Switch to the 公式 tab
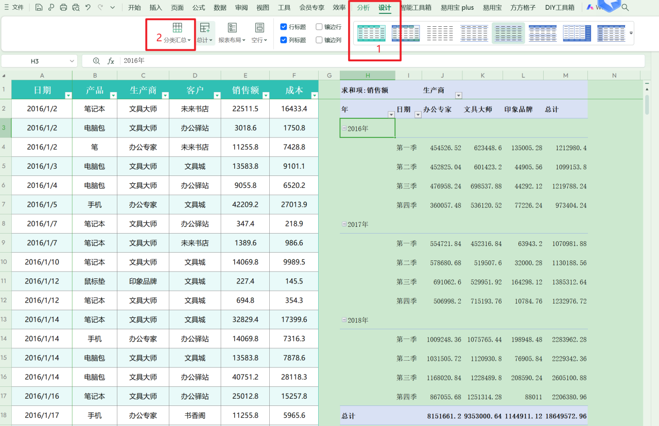This screenshot has height=426, width=659. click(x=198, y=7)
